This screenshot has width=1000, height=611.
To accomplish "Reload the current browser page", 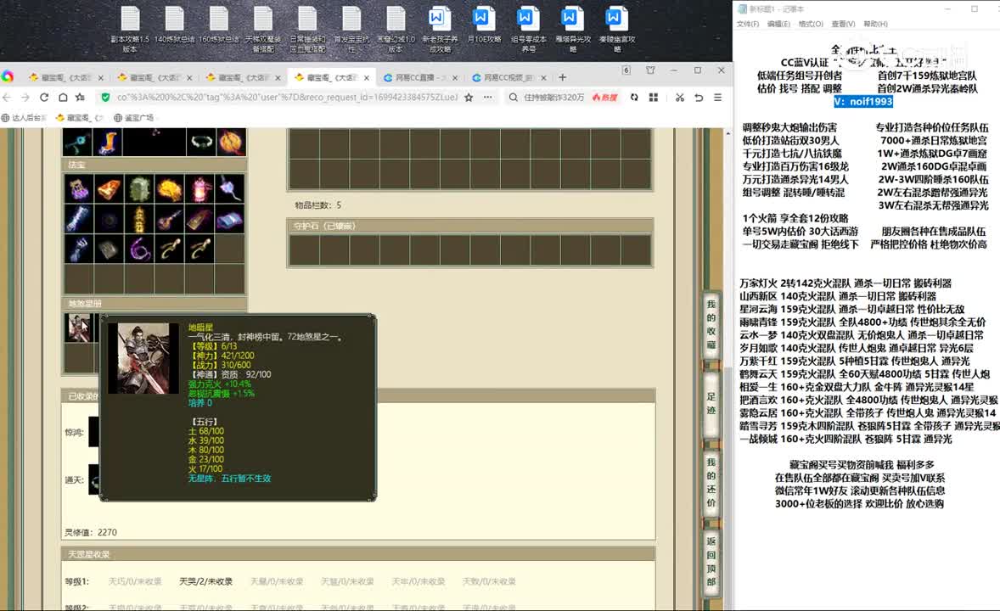I will click(44, 97).
